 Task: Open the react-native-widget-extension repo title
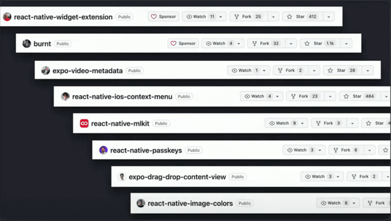(x=63, y=17)
